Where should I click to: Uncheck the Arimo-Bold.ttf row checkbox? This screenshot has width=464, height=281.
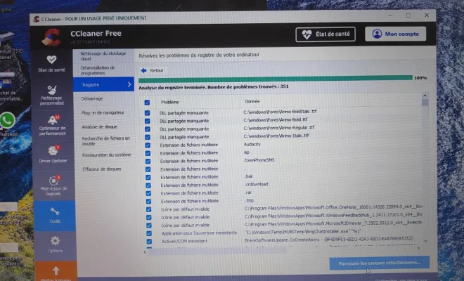pyautogui.click(x=147, y=121)
